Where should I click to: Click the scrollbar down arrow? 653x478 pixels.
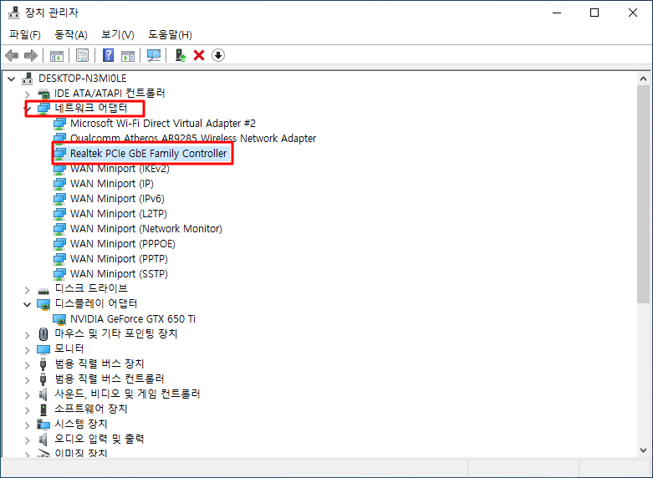(x=643, y=450)
